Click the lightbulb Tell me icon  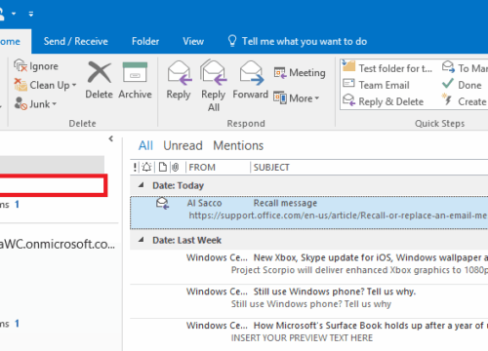point(232,41)
